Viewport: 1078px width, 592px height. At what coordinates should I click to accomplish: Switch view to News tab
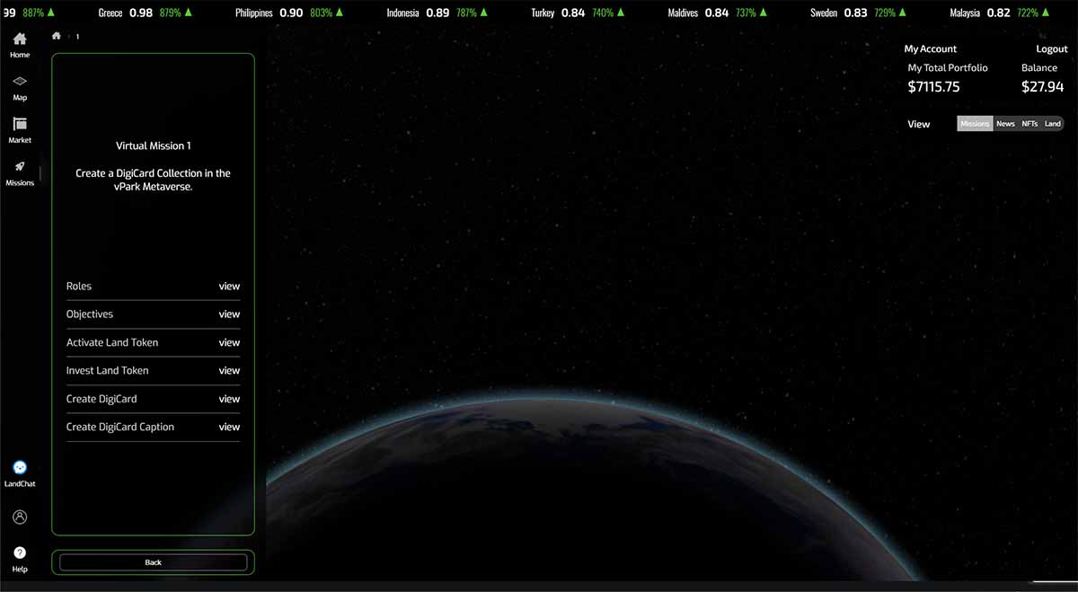coord(1005,124)
